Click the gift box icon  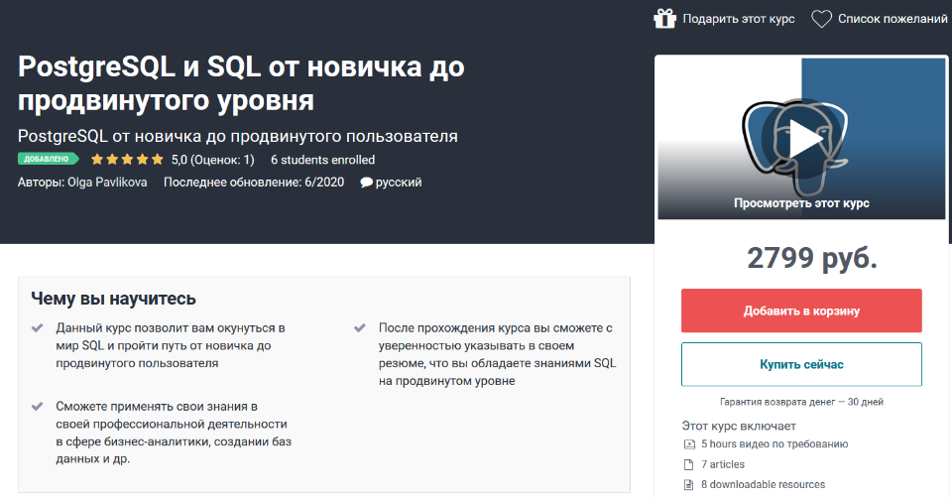coord(664,18)
